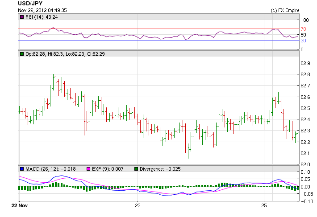Click the 82.3 price axis label
Viewport: 317px width, 217px height.
coord(305,131)
